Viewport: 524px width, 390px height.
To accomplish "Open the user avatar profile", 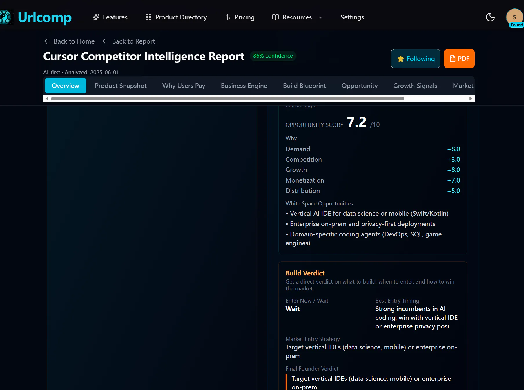I will point(515,17).
